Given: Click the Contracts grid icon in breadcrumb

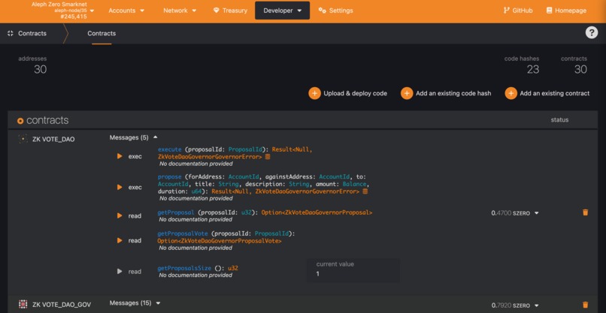Looking at the screenshot, I should 11,34.
